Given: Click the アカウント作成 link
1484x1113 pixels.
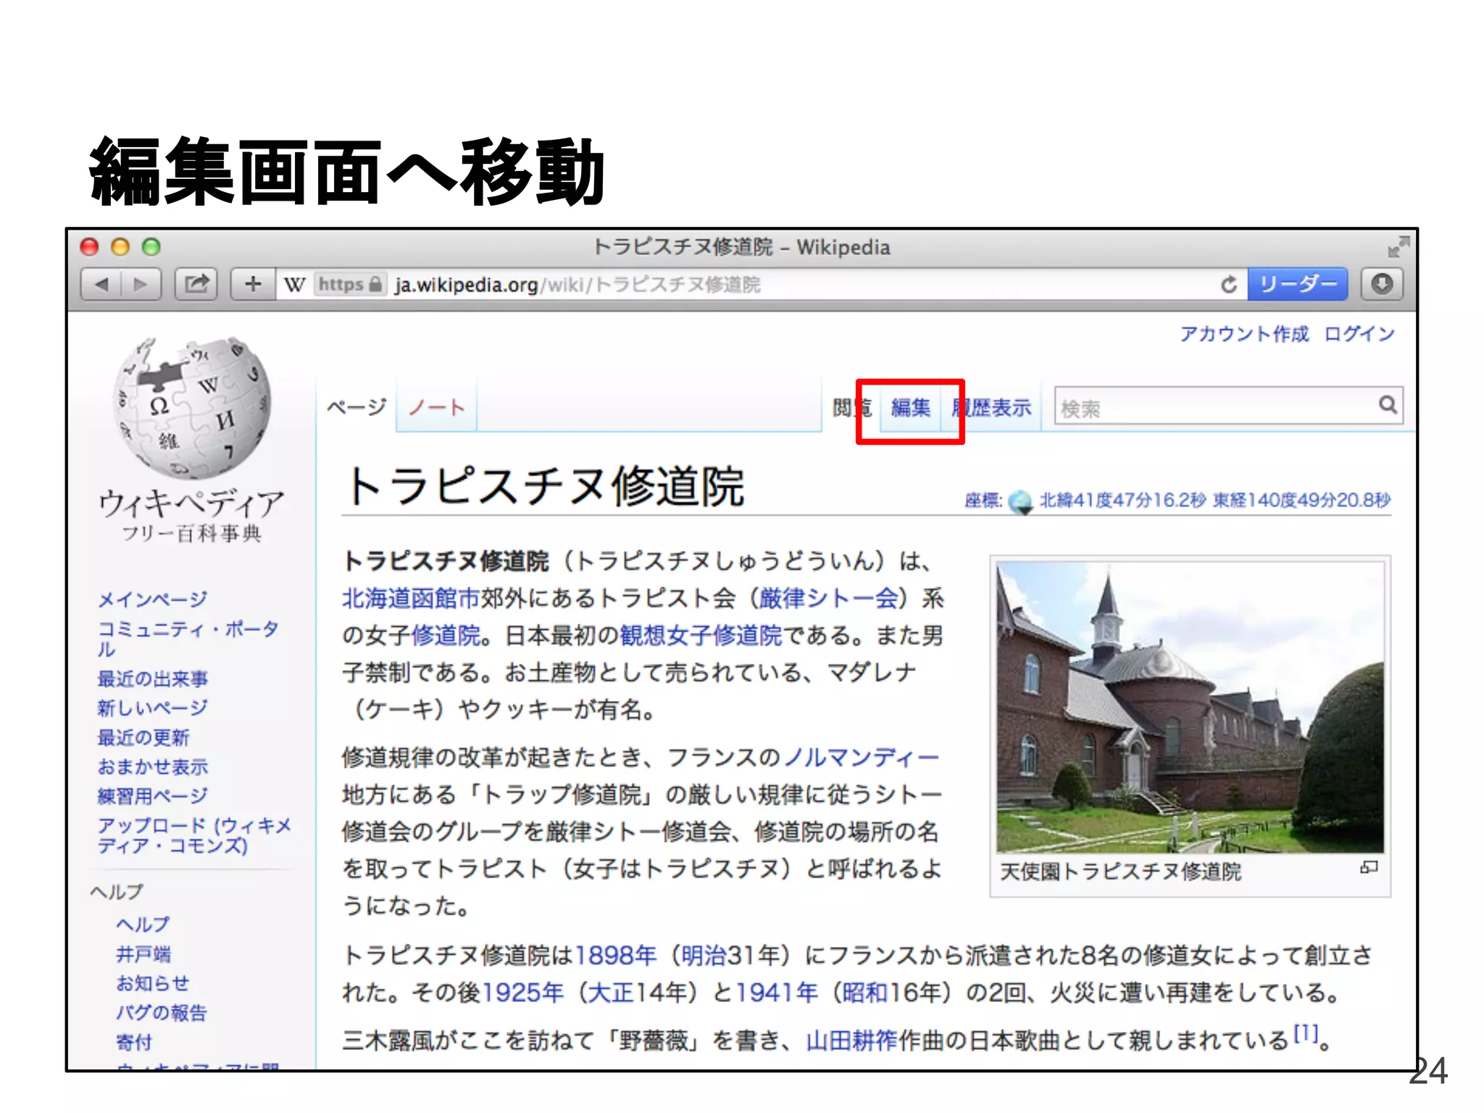Looking at the screenshot, I should click(x=1244, y=334).
